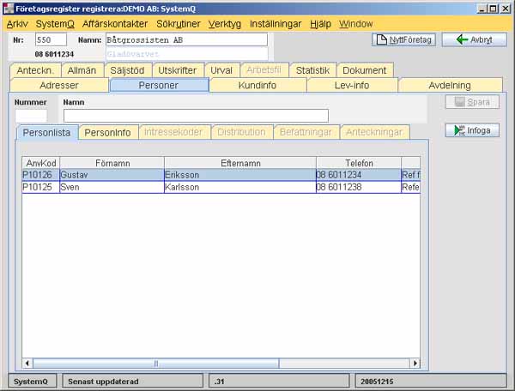Open the Kundinfo tab
The image size is (515, 391).
click(257, 85)
